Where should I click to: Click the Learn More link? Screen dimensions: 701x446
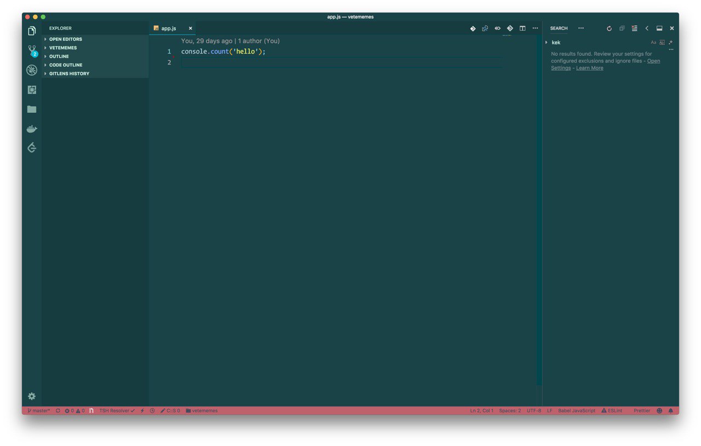(x=590, y=68)
